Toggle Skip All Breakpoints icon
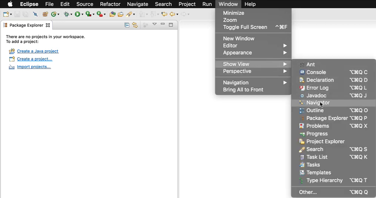The height and width of the screenshot is (198, 376). tap(35, 14)
